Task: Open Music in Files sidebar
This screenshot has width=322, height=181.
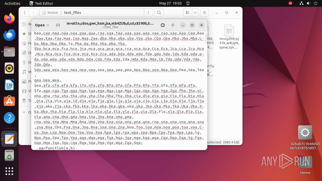Action: click(26, 72)
